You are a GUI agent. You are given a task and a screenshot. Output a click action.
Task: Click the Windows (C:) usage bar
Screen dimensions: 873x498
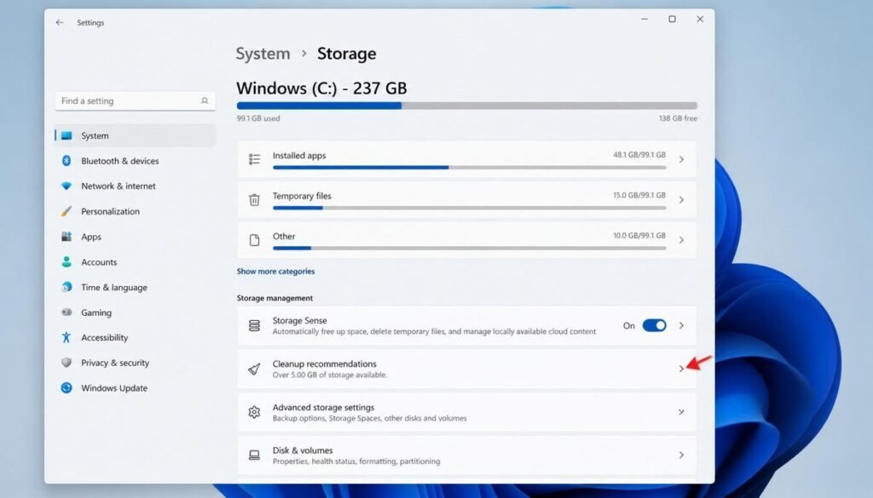click(466, 106)
